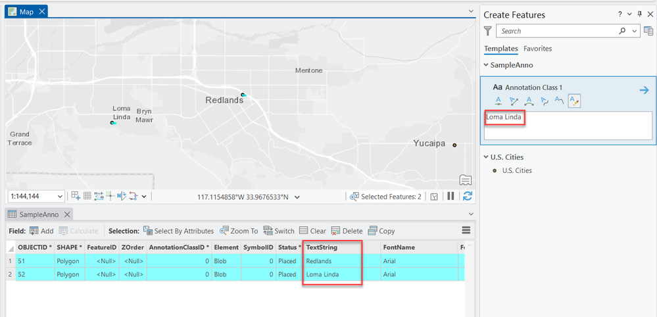This screenshot has height=317, width=657.
Task: Collapse the U.S. Cities template group
Action: pos(486,157)
